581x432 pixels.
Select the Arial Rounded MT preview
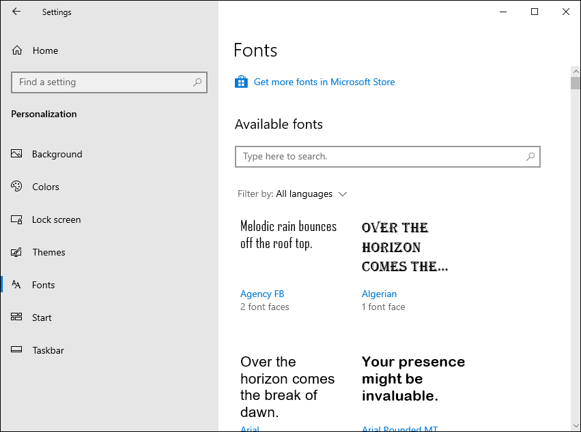tap(413, 379)
